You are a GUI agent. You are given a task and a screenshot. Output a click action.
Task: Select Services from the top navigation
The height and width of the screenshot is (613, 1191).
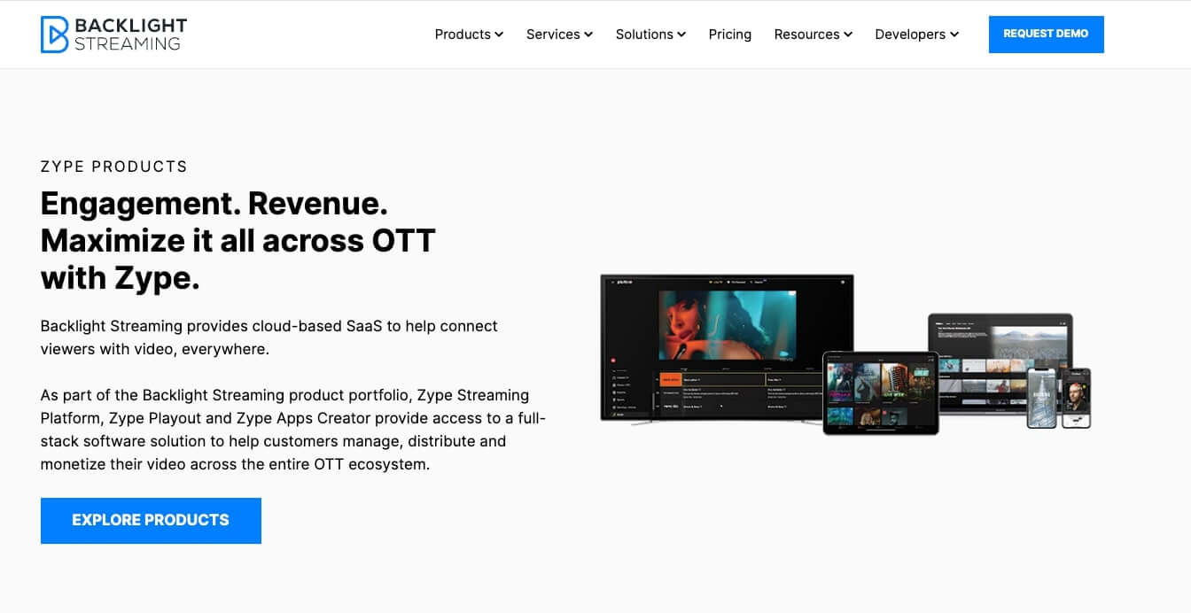[x=553, y=35]
